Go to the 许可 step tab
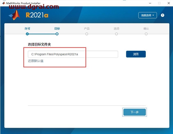 click(x=27, y=29)
